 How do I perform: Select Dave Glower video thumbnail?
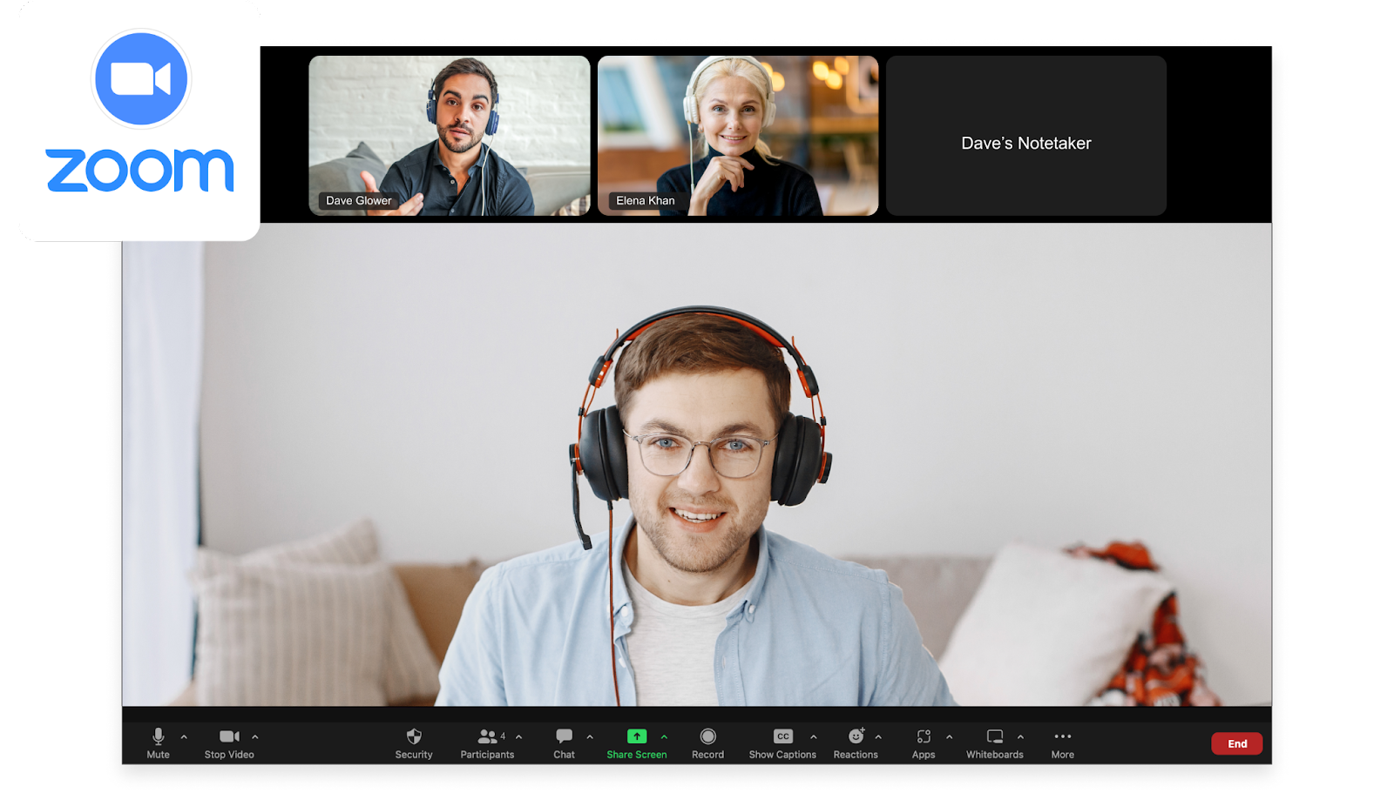tap(450, 136)
